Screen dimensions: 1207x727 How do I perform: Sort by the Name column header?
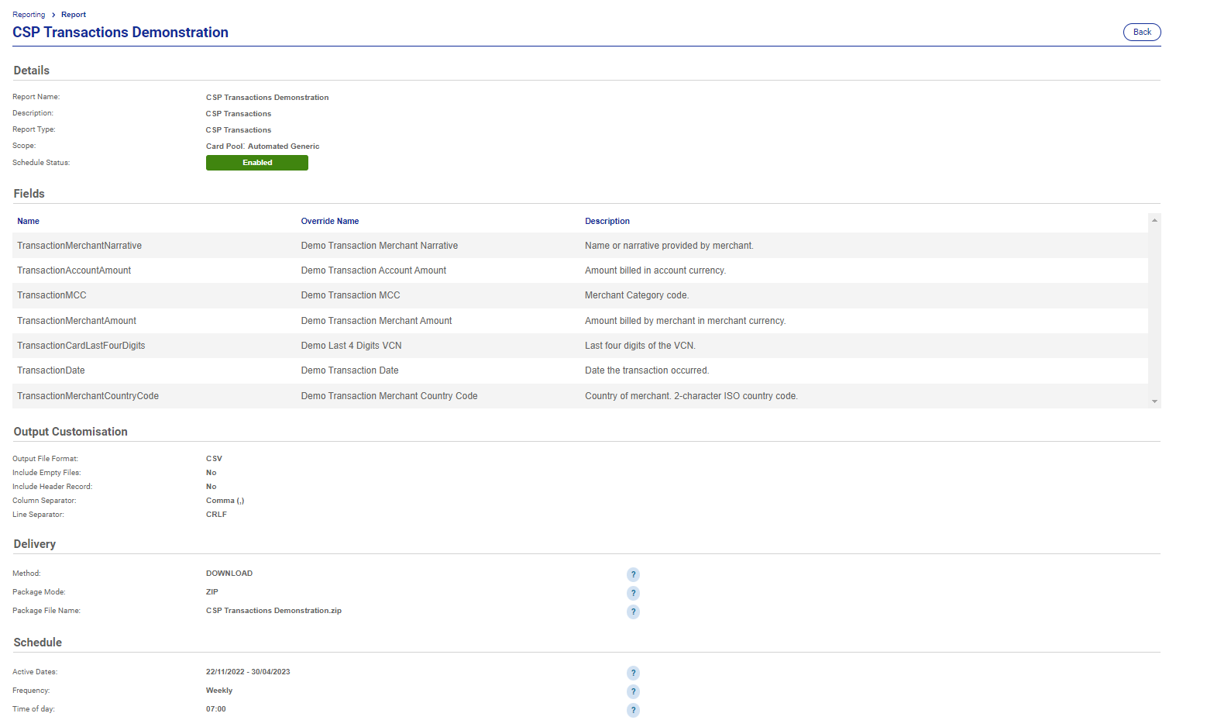(28, 221)
